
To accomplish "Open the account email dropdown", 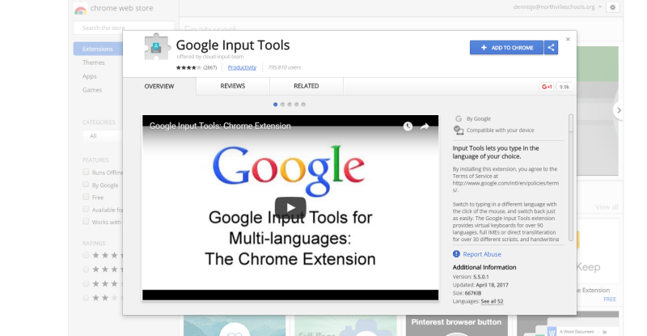I will [x=557, y=7].
